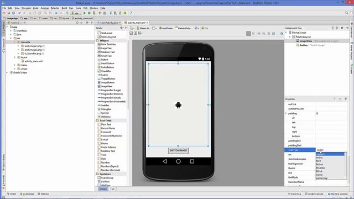This screenshot has width=354, height=199.
Task: Click the refresh icon in the designer toolbar
Action: (273, 33)
